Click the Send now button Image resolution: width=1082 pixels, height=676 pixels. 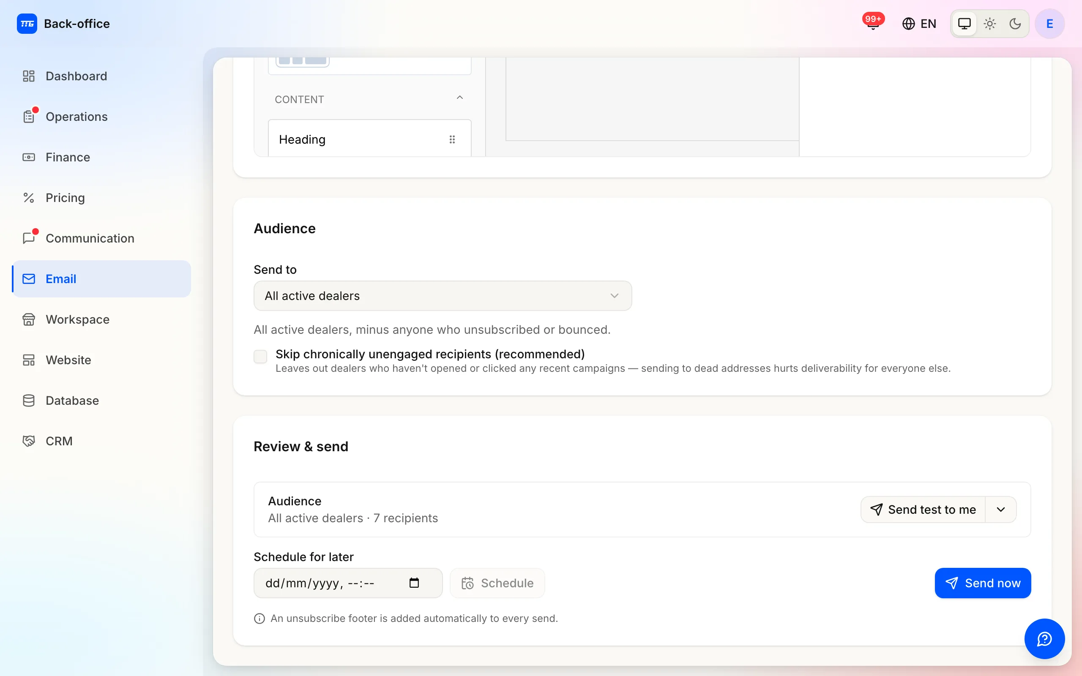tap(983, 583)
